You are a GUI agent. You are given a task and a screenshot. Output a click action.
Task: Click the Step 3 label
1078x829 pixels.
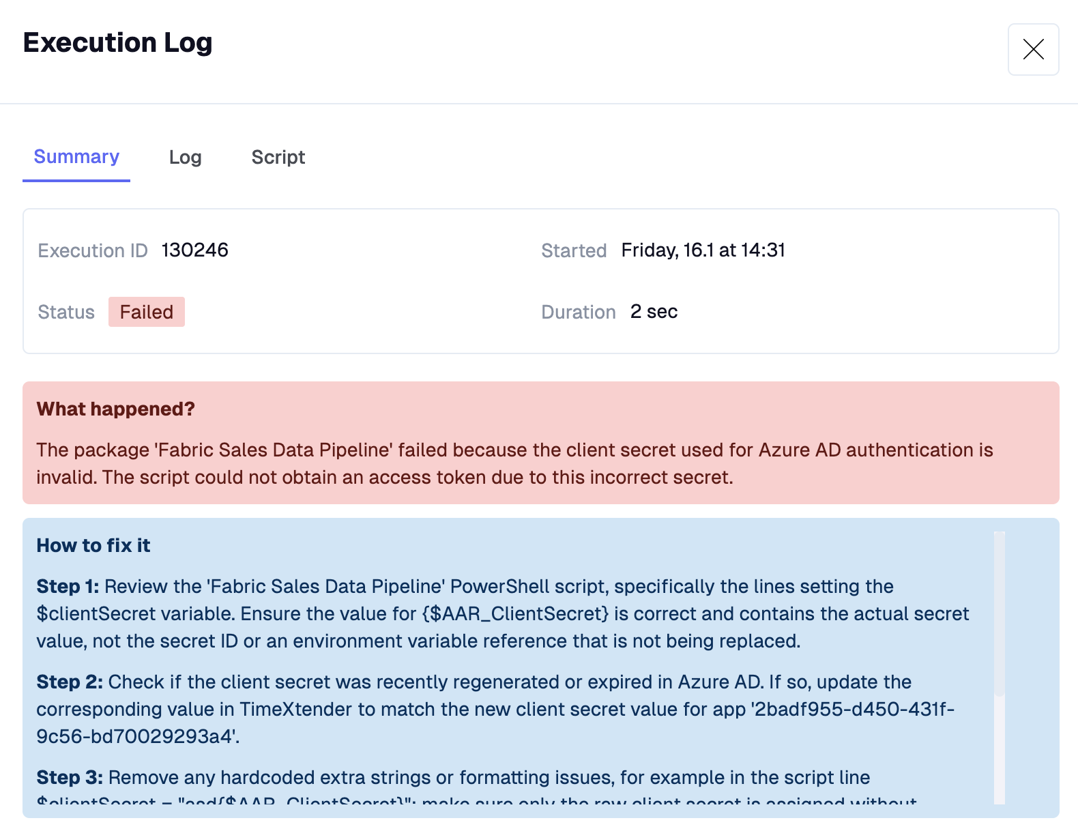coord(70,777)
